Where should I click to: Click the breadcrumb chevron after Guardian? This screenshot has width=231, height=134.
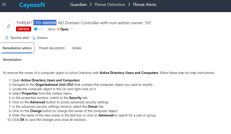point(91,5)
